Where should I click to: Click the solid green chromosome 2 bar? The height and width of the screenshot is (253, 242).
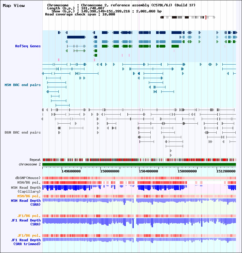pos(139,165)
